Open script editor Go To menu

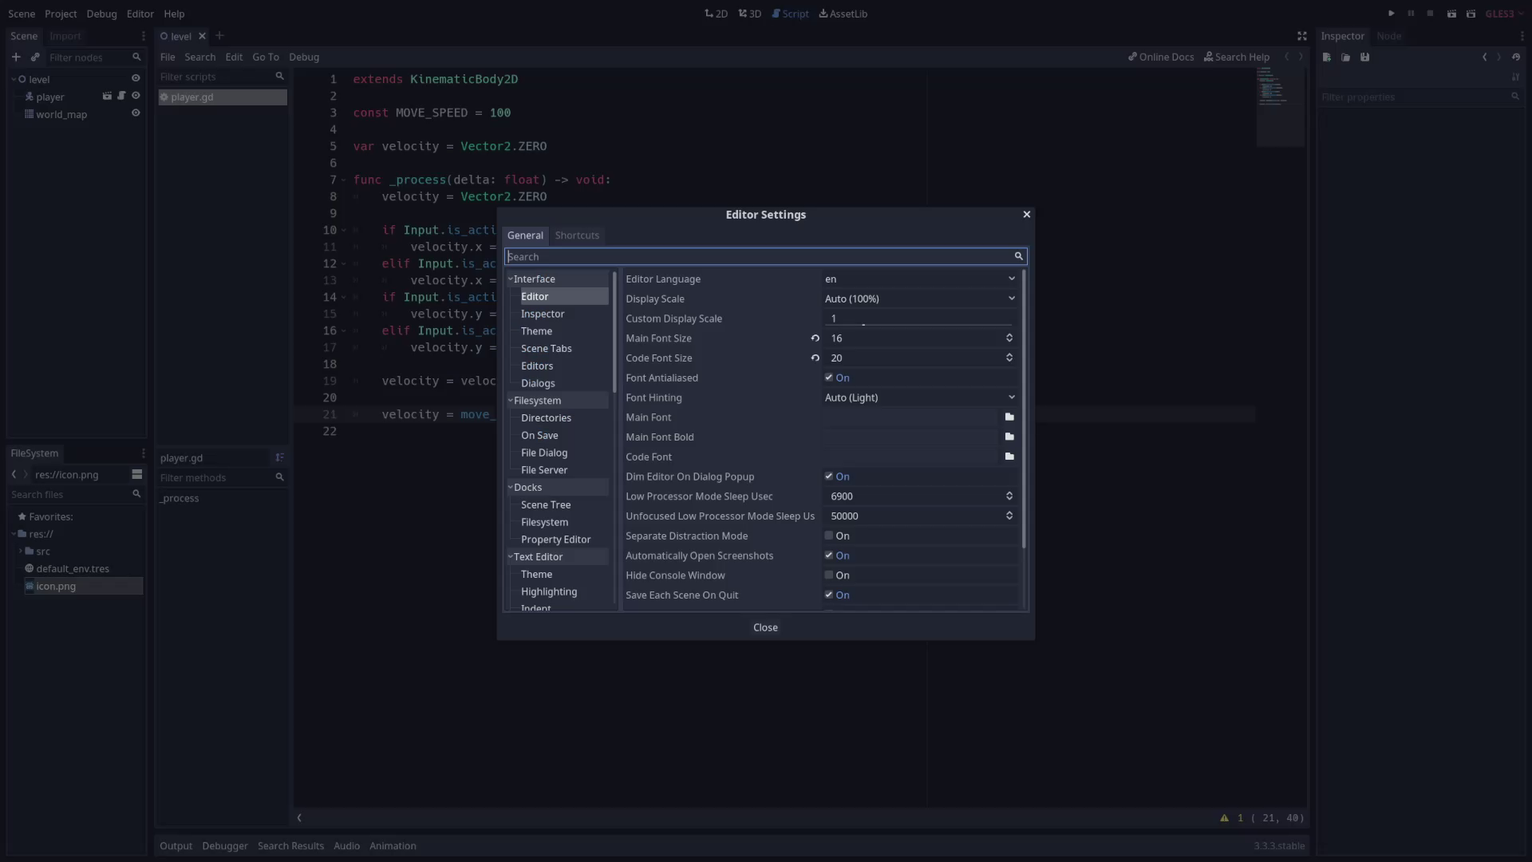[266, 57]
